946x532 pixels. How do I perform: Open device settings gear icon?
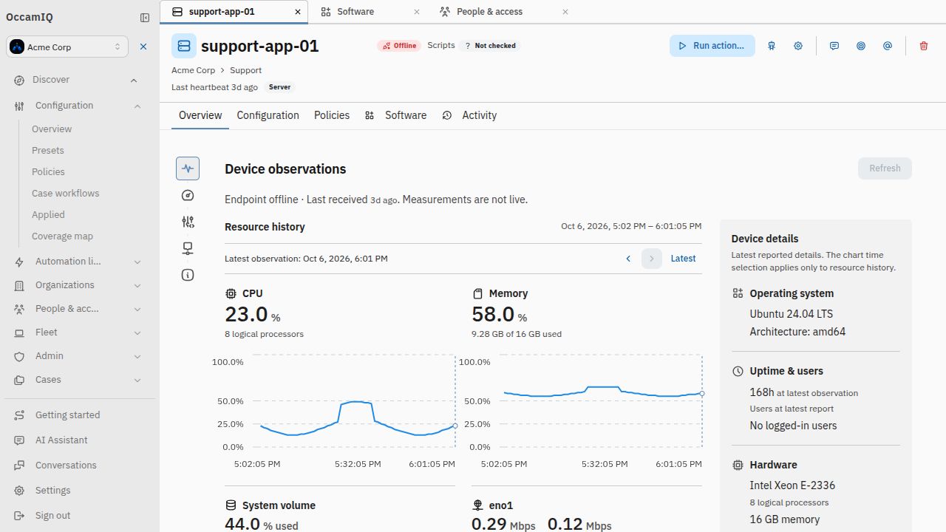coord(798,46)
